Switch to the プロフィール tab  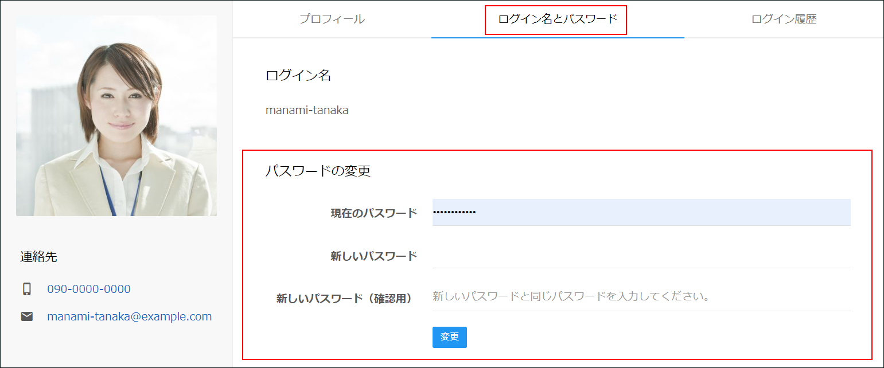(x=332, y=19)
